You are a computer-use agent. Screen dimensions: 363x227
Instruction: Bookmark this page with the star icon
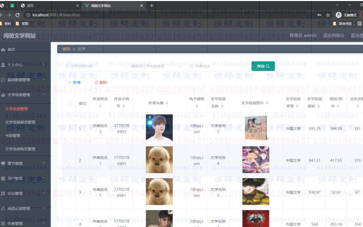(328, 15)
